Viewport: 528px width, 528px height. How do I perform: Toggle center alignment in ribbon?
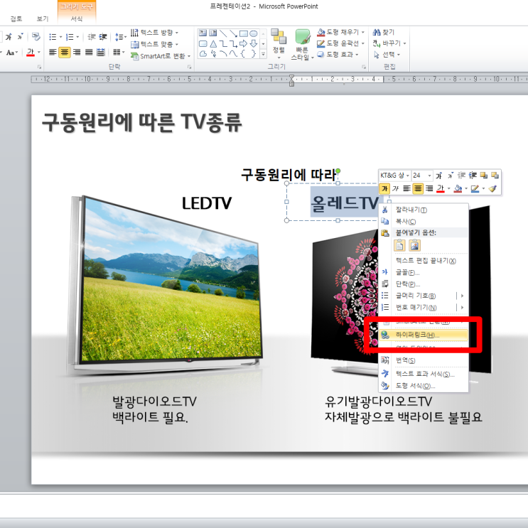65,52
